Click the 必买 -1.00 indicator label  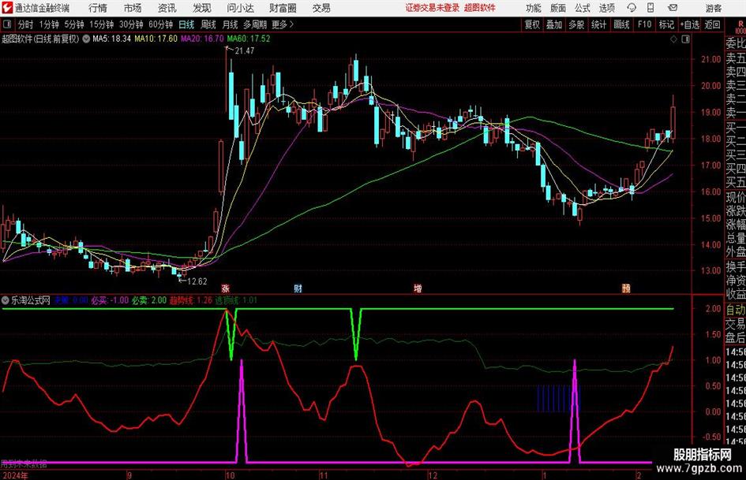tap(110, 300)
